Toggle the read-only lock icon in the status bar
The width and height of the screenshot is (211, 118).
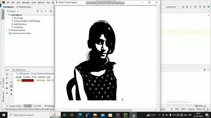[208, 109]
